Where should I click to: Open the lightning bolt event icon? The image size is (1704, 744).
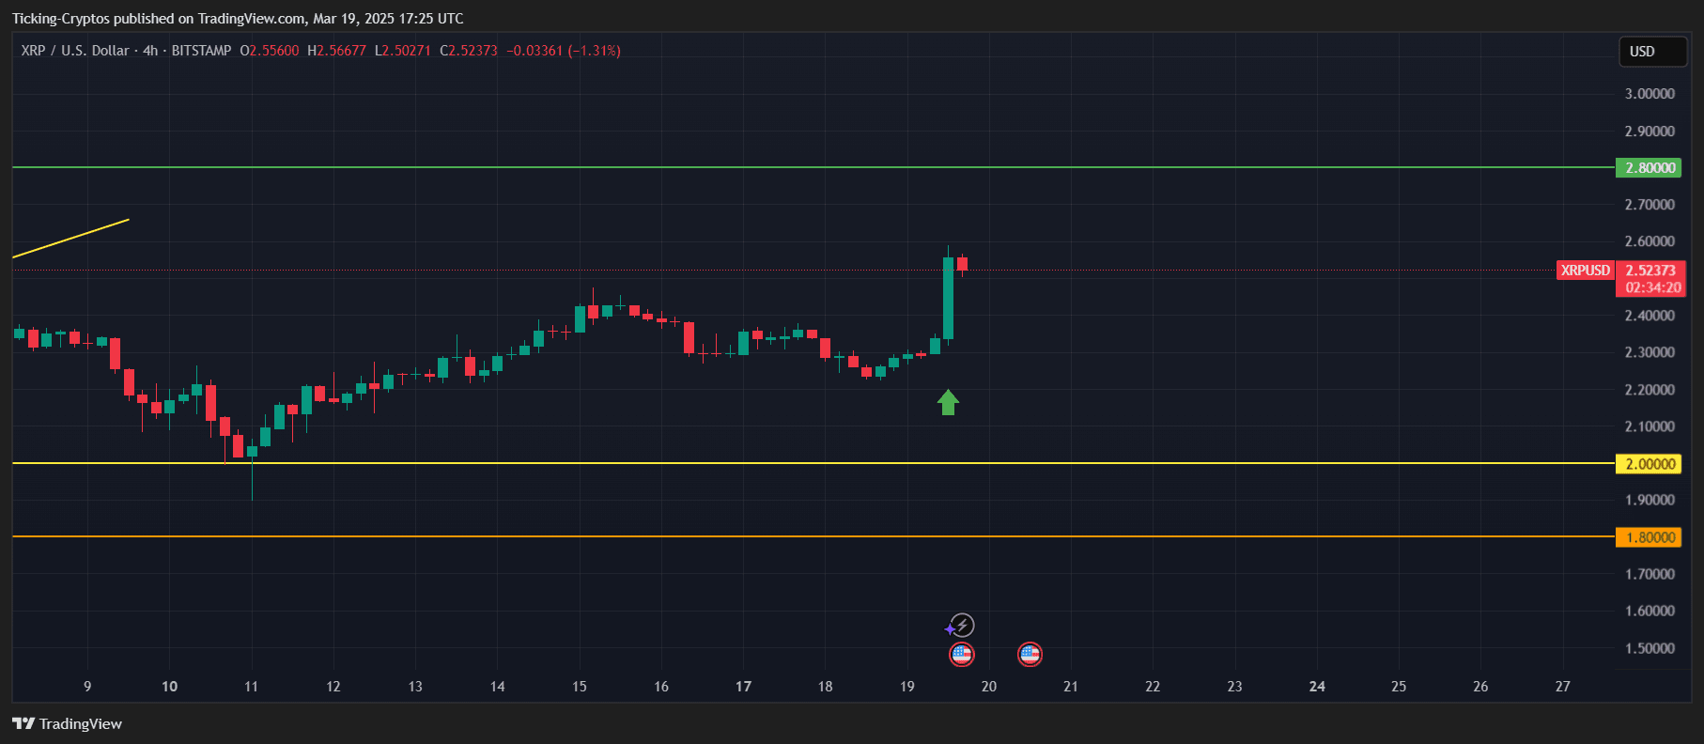962,625
